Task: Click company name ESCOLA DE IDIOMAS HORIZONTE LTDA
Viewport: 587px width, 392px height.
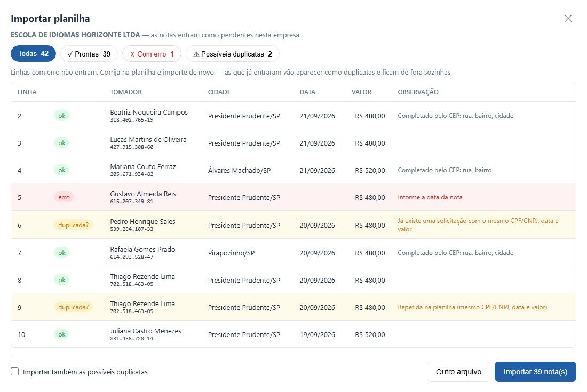Action: (x=75, y=35)
